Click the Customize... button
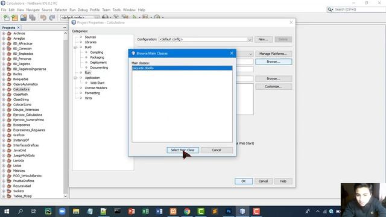This screenshot has width=386, height=217. (x=273, y=87)
